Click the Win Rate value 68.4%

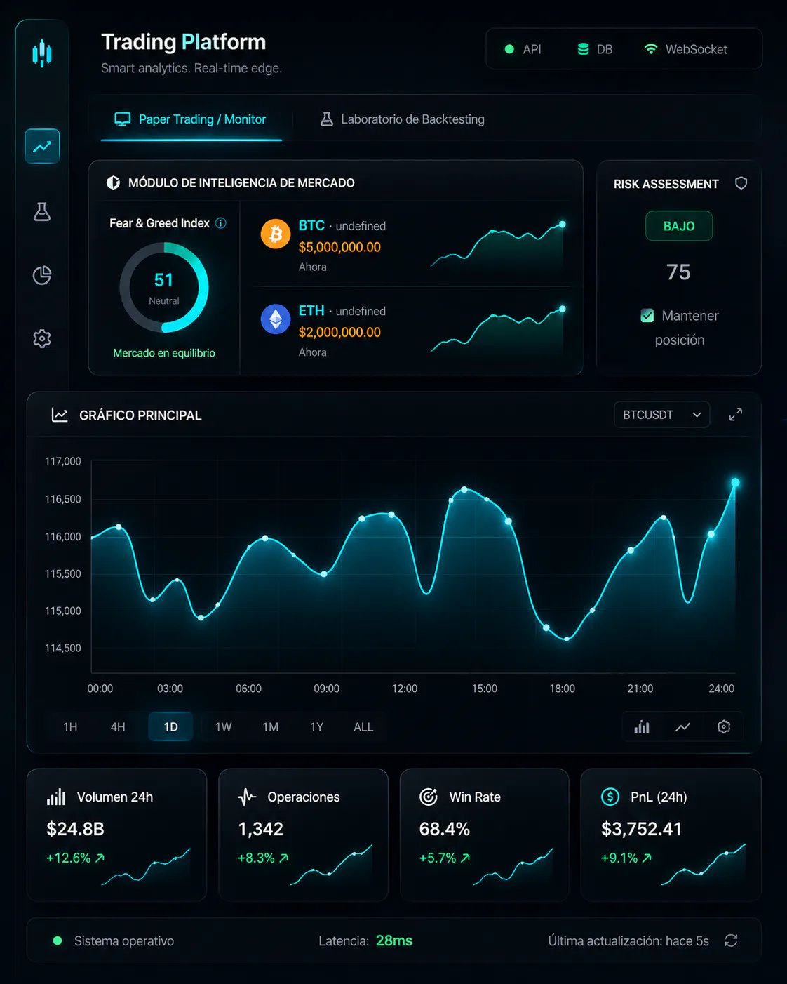point(444,829)
